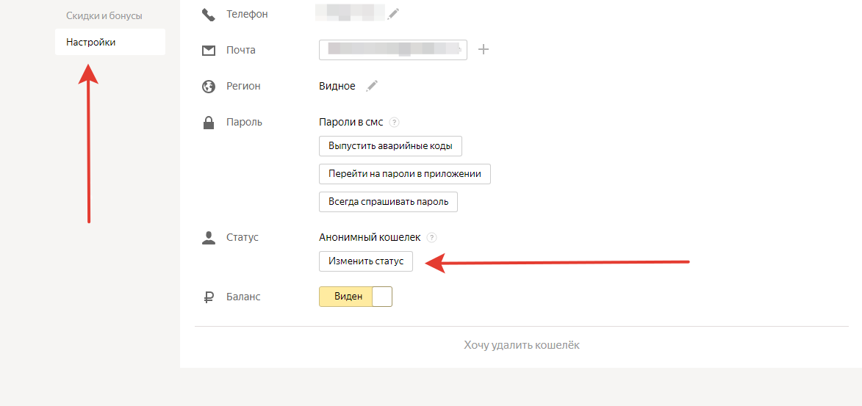Click the padlock icon by Пароль
Screen dimensions: 862x406
209,123
